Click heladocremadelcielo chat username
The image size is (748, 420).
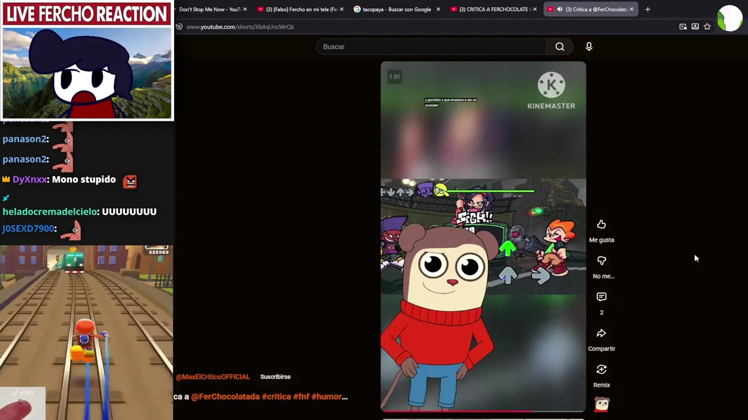click(x=50, y=212)
